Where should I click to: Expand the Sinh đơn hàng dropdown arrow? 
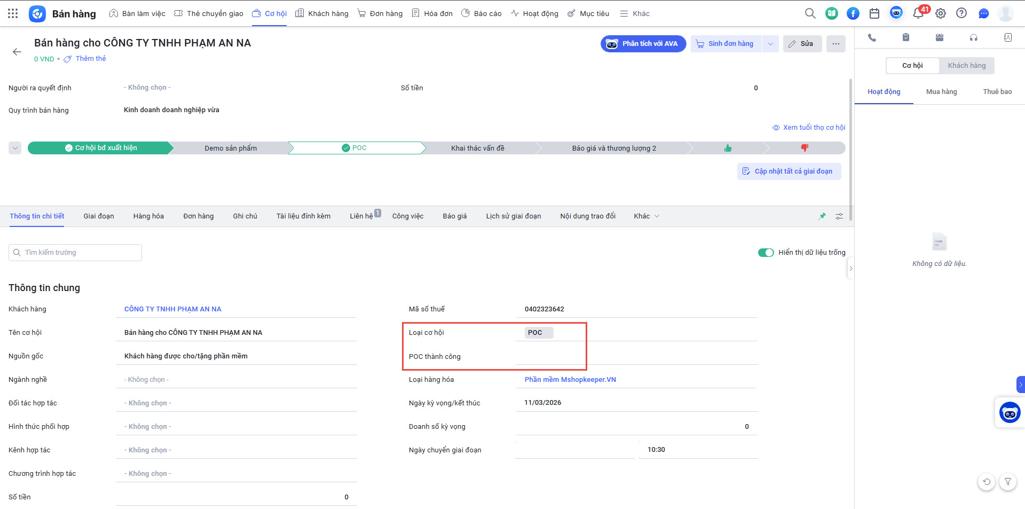[x=770, y=44]
